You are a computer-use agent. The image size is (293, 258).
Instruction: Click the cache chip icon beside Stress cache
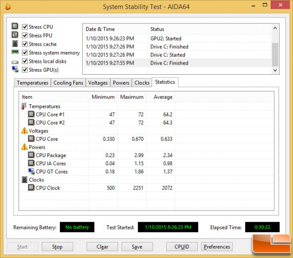tap(15, 43)
